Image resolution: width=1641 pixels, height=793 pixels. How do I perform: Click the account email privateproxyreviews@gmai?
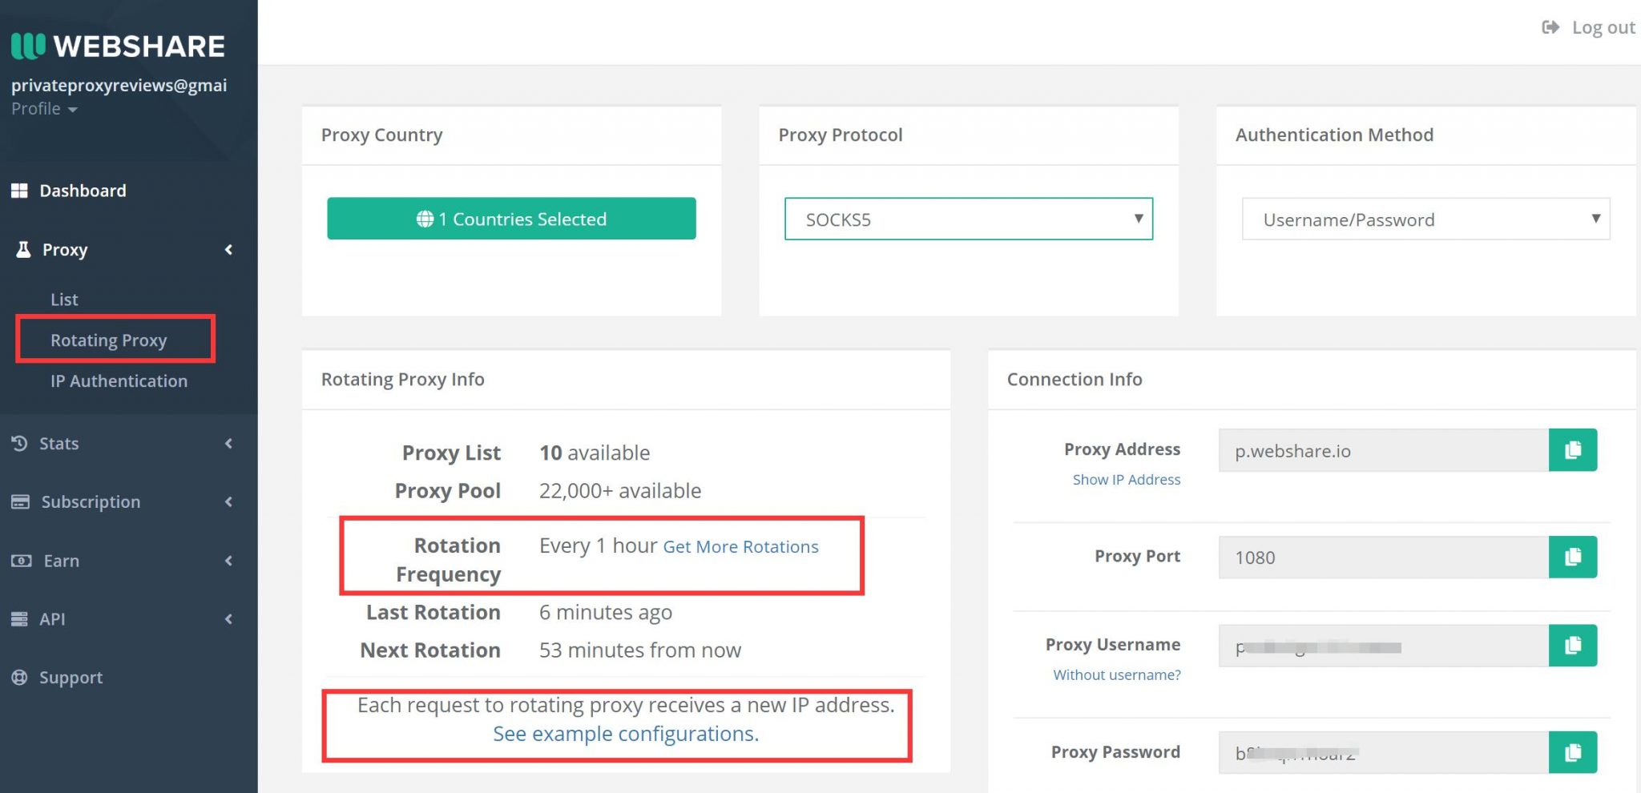point(119,85)
